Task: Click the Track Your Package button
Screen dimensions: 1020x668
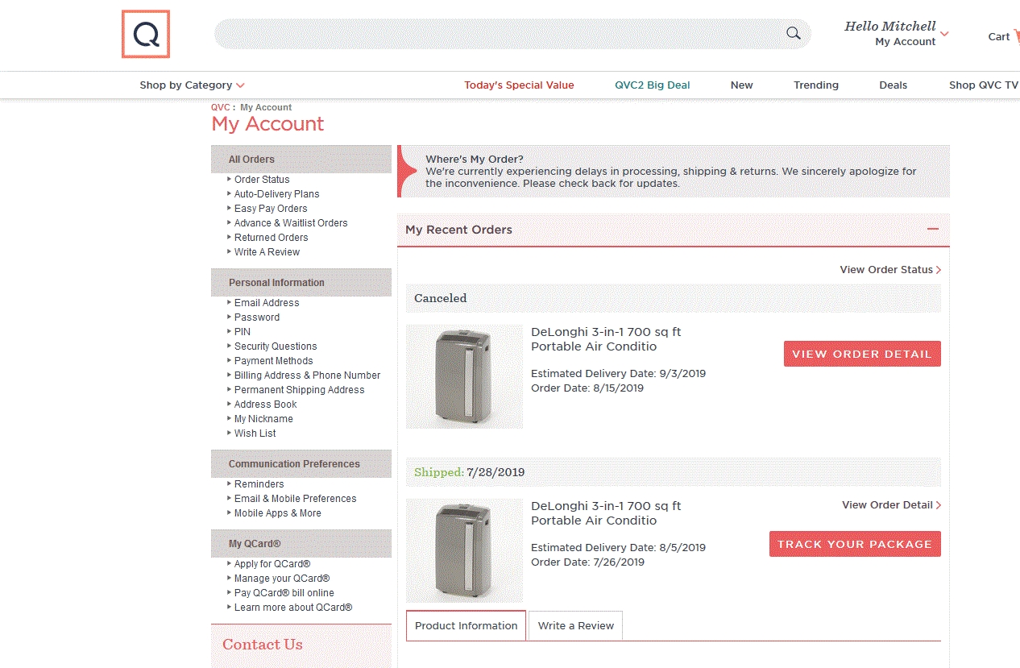Action: [855, 544]
